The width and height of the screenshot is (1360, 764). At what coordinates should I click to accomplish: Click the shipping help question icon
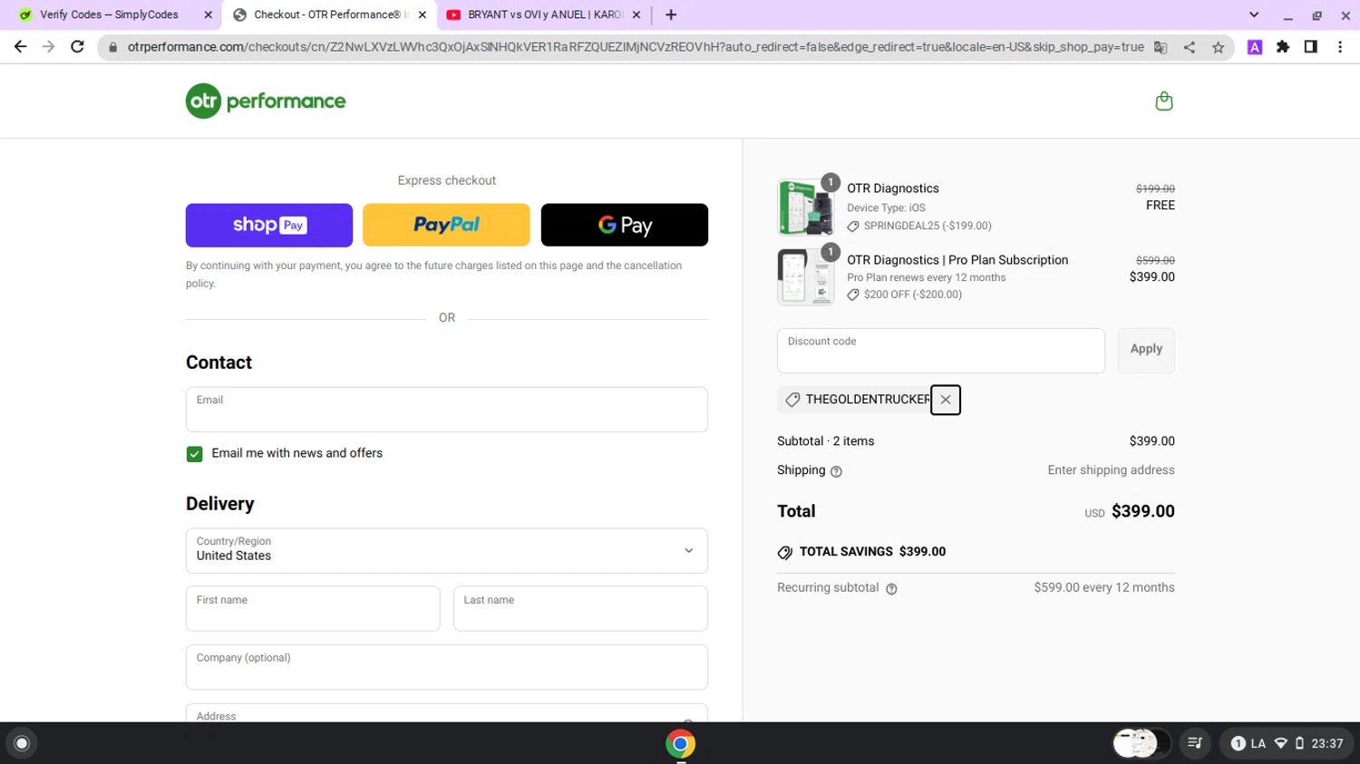(x=836, y=471)
